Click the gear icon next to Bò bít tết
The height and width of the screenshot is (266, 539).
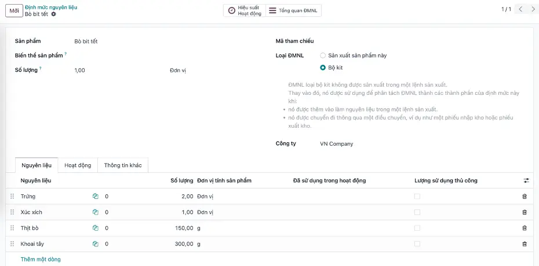coord(54,14)
